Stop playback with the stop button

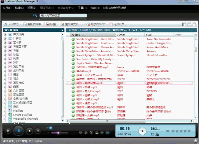pos(29,131)
